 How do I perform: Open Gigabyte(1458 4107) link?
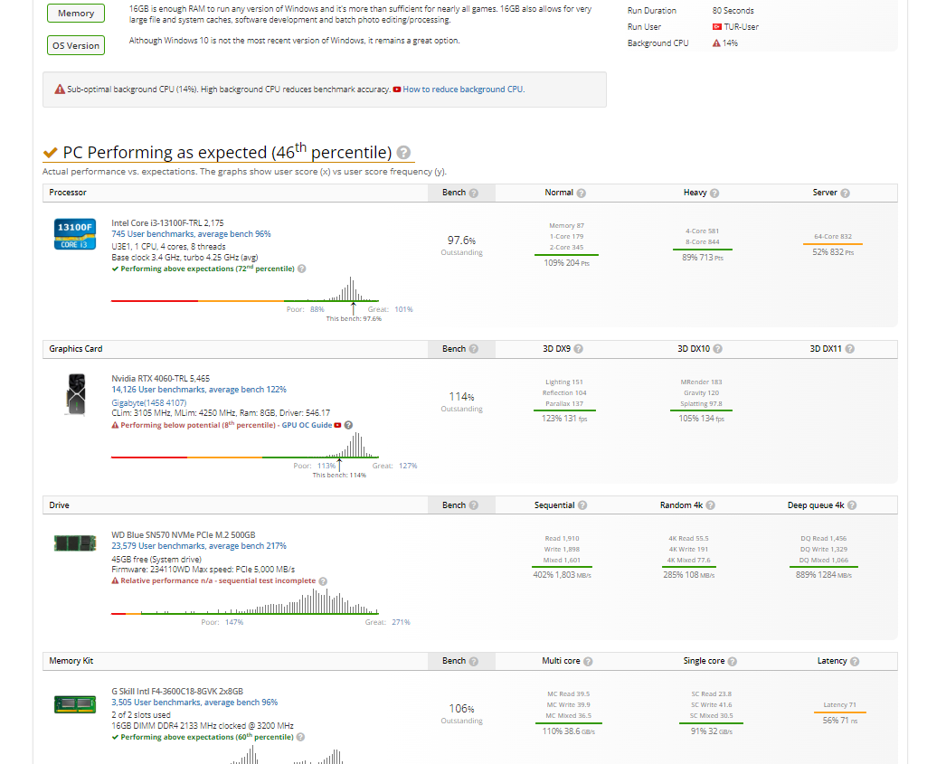click(x=149, y=403)
